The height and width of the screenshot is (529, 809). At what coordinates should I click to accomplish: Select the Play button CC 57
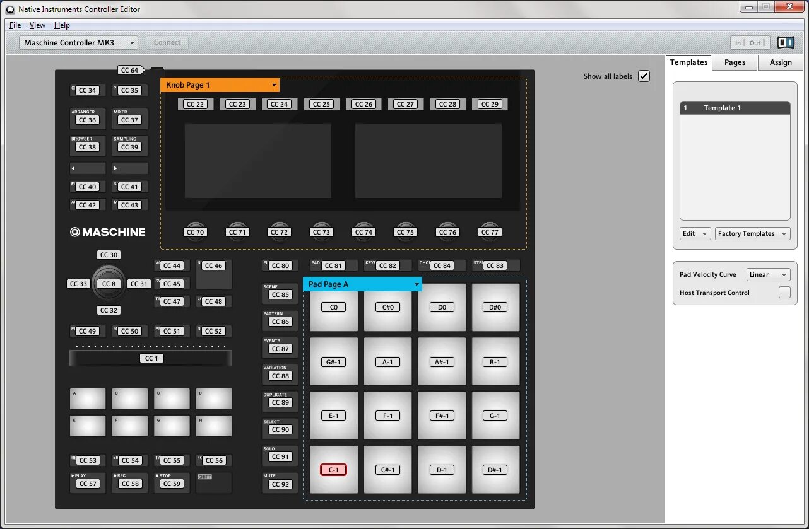[x=88, y=482]
